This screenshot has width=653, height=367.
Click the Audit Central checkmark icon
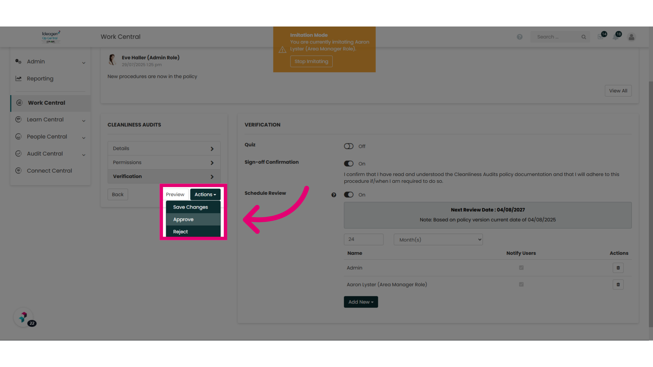18,153
